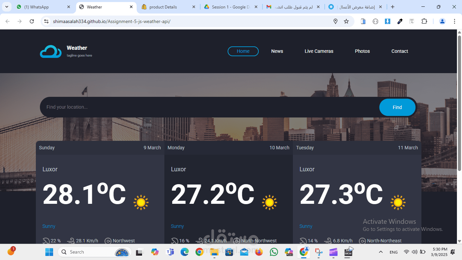Open the tab search dropdown arrow
This screenshot has width=462, height=260.
click(x=6, y=7)
